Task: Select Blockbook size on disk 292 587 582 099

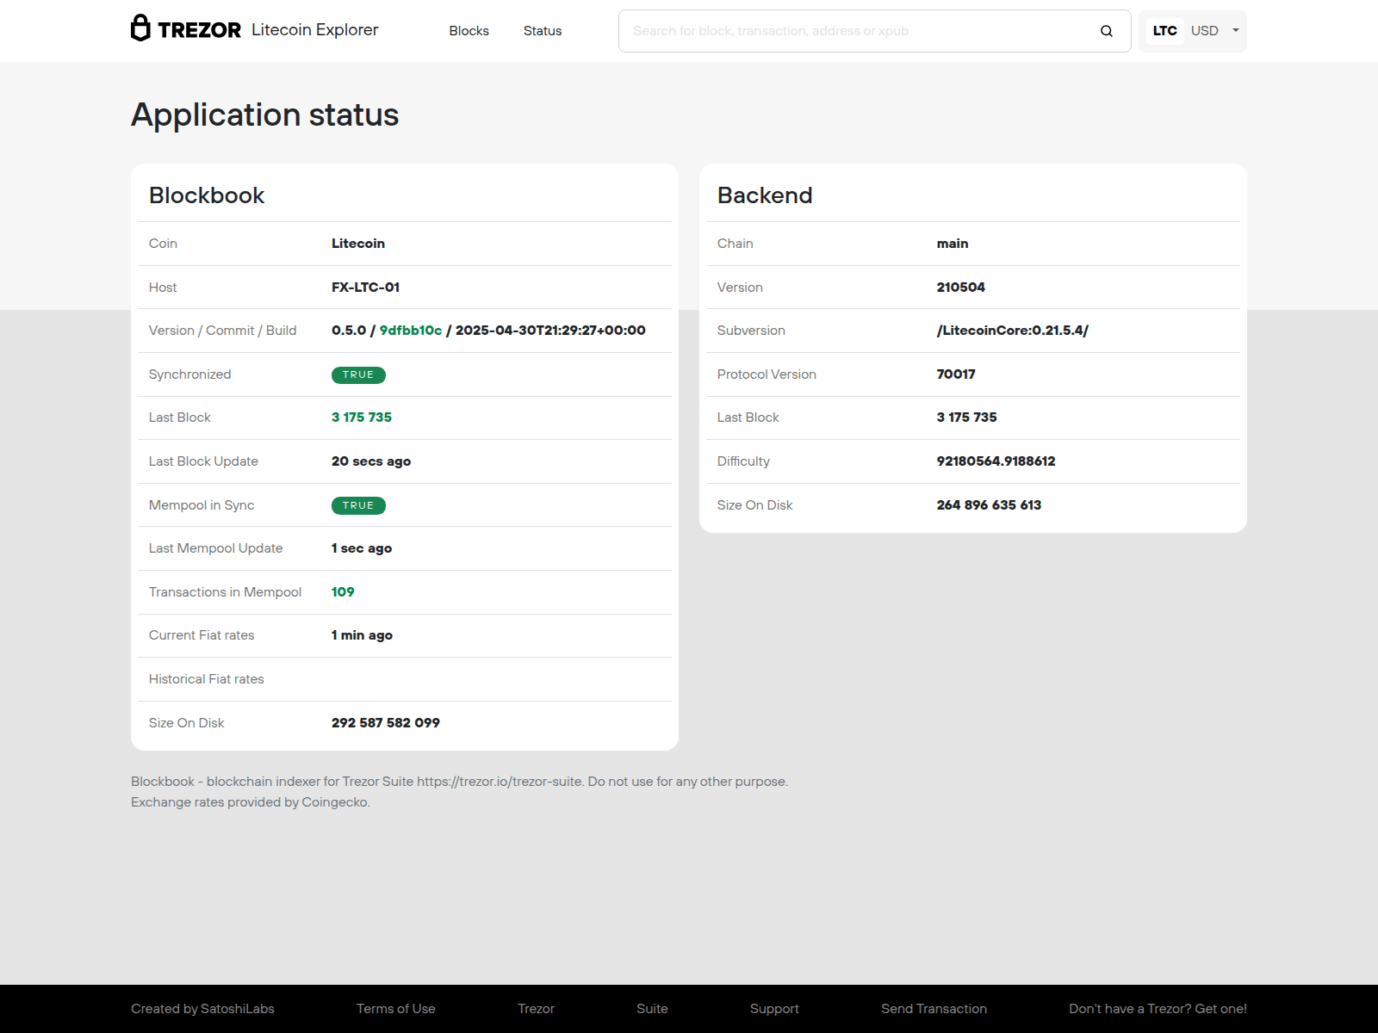Action: pos(386,723)
